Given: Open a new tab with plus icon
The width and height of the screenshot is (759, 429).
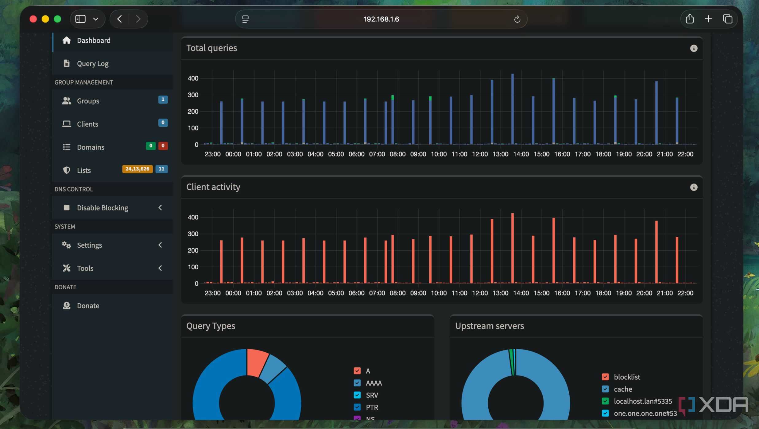Looking at the screenshot, I should 708,19.
